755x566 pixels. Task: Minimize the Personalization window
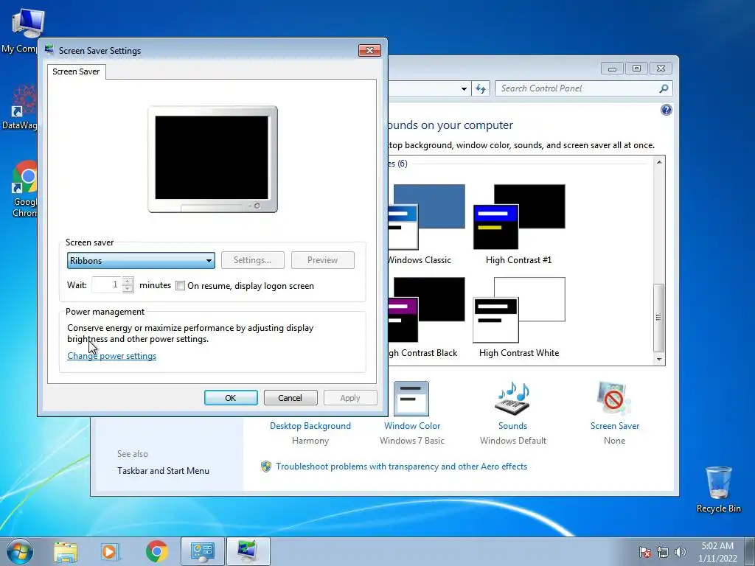coord(612,69)
